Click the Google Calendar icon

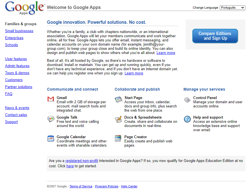coord(51,138)
